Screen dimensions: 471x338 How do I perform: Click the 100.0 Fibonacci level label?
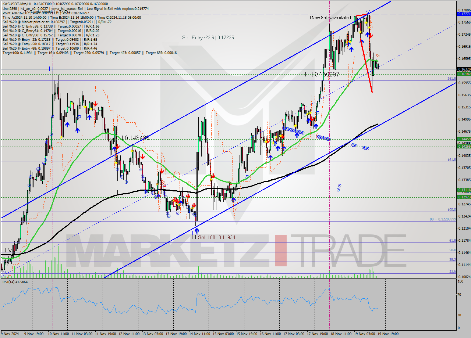click(x=451, y=210)
